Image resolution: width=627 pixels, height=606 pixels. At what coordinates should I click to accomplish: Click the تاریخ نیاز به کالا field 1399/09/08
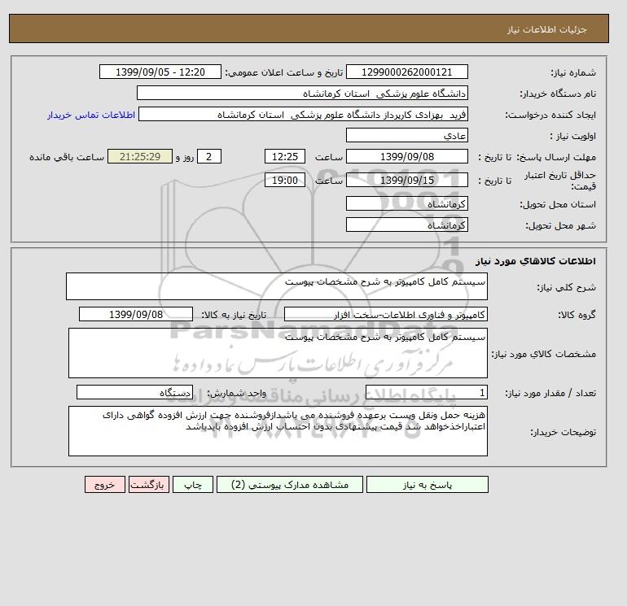136,314
